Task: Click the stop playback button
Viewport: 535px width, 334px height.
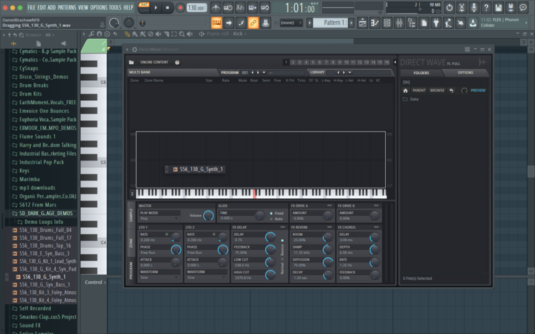Action: (x=167, y=7)
